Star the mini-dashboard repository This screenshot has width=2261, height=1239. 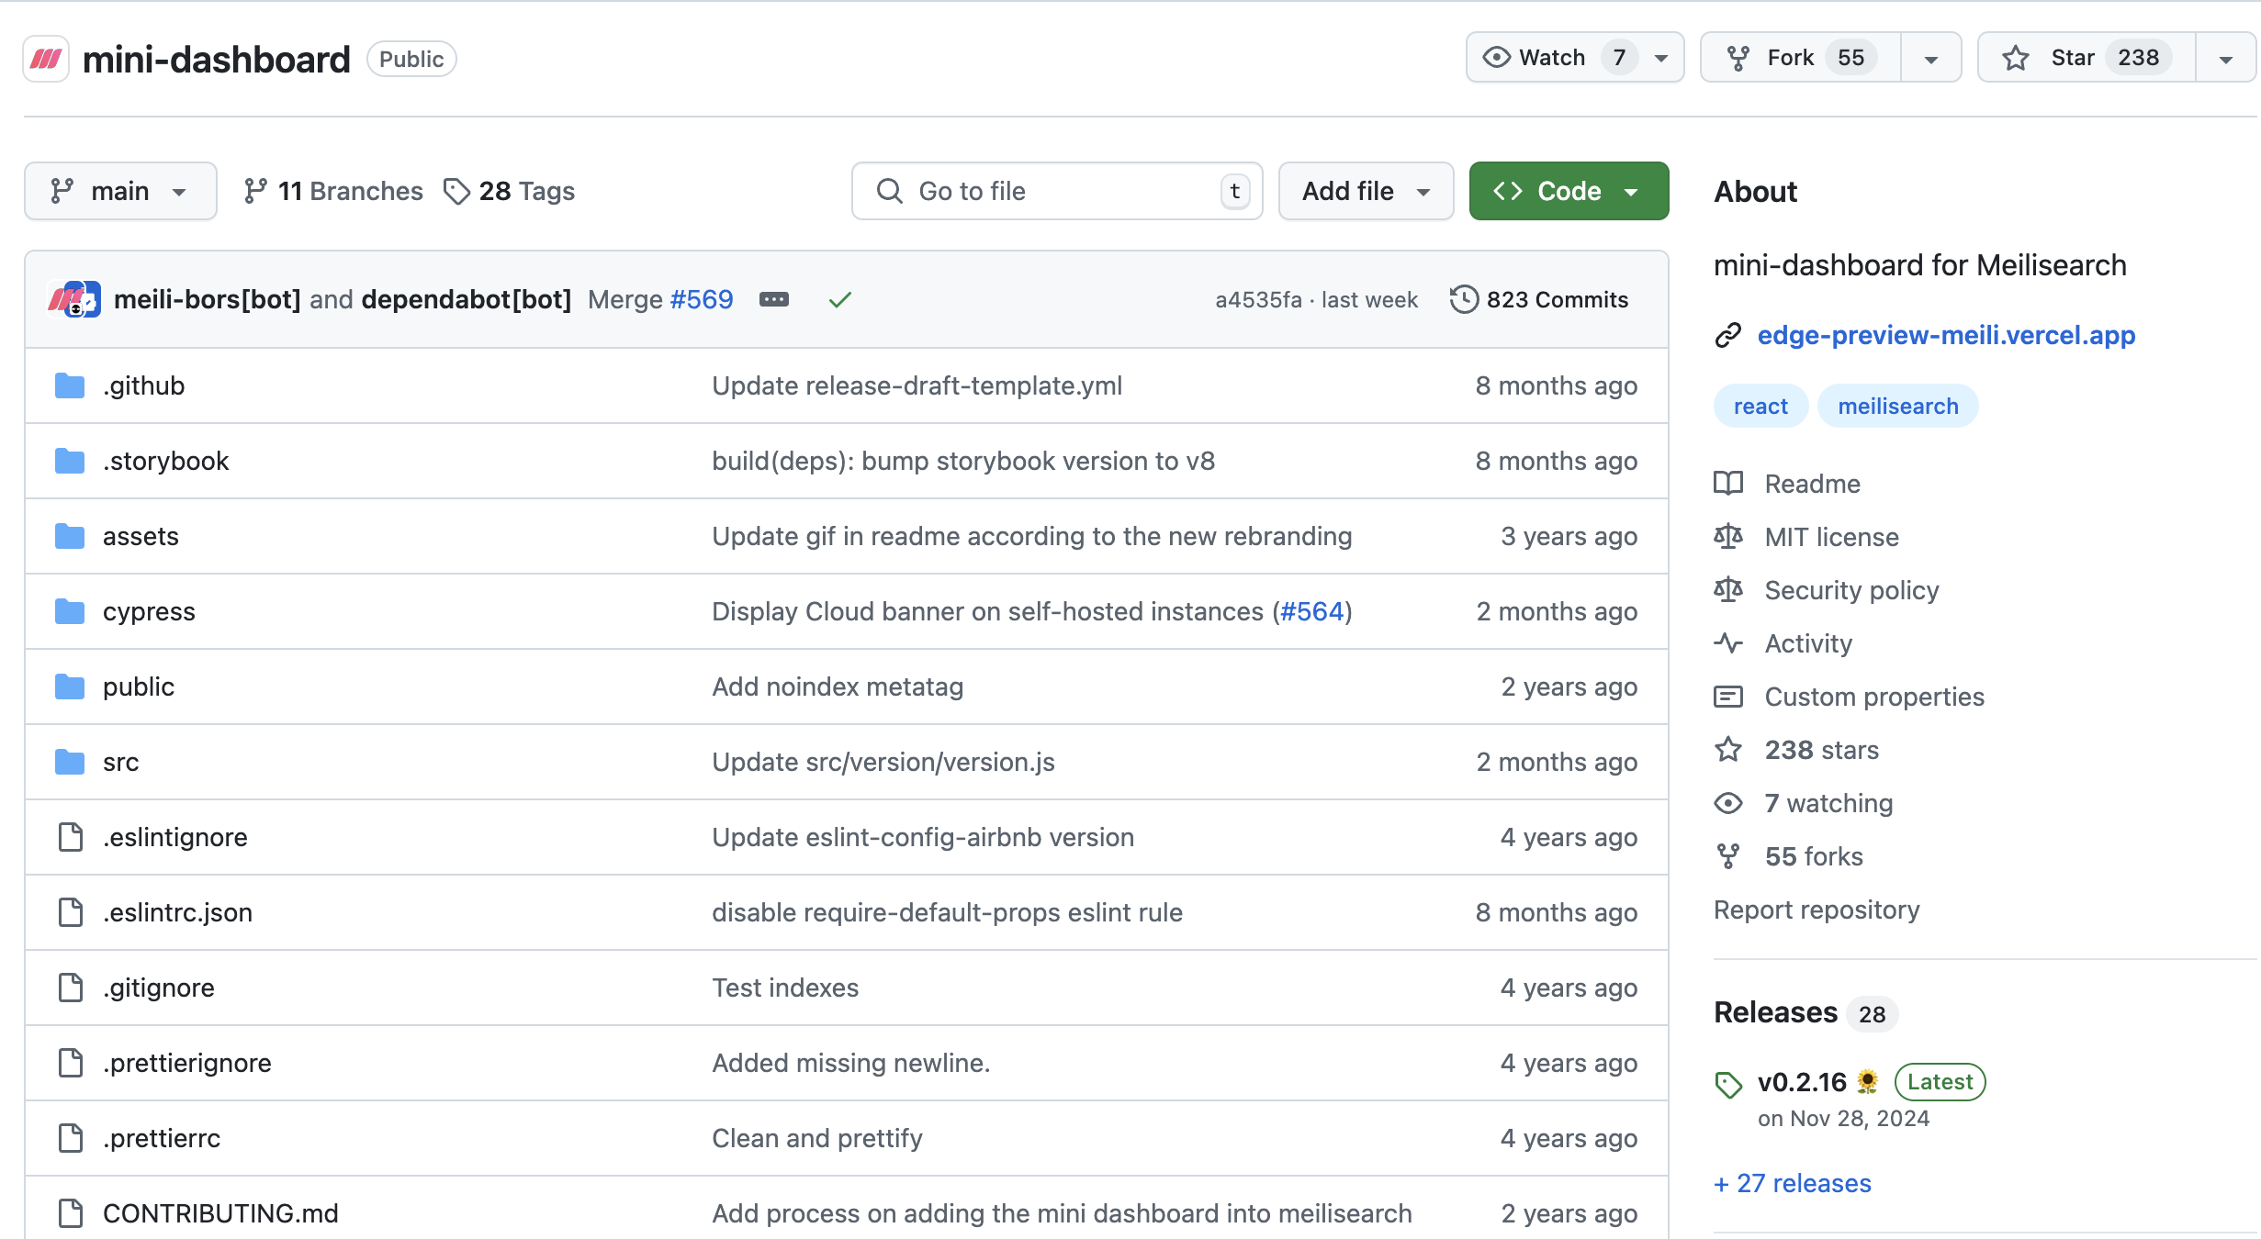[2086, 58]
